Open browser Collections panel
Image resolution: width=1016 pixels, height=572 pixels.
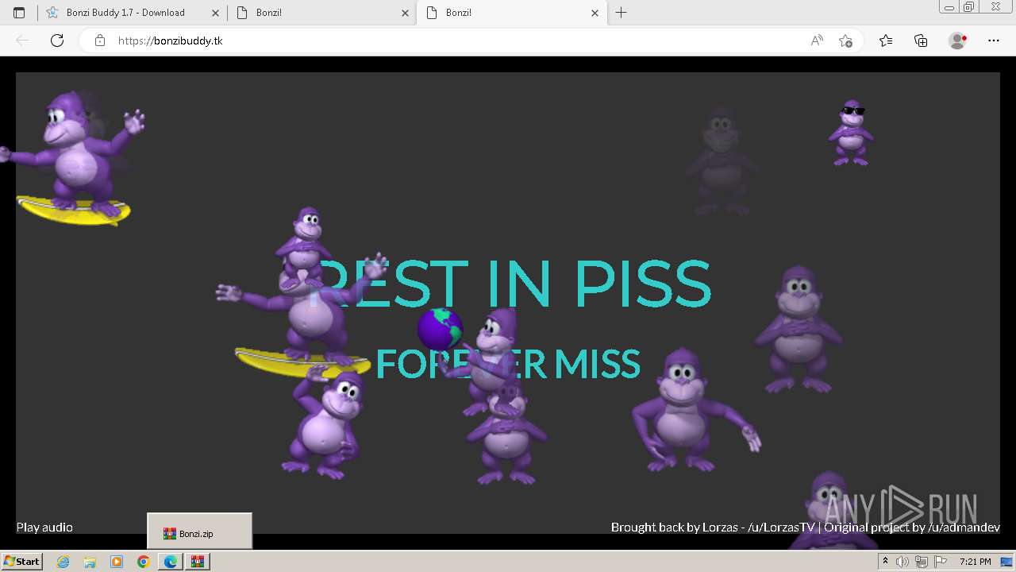921,41
